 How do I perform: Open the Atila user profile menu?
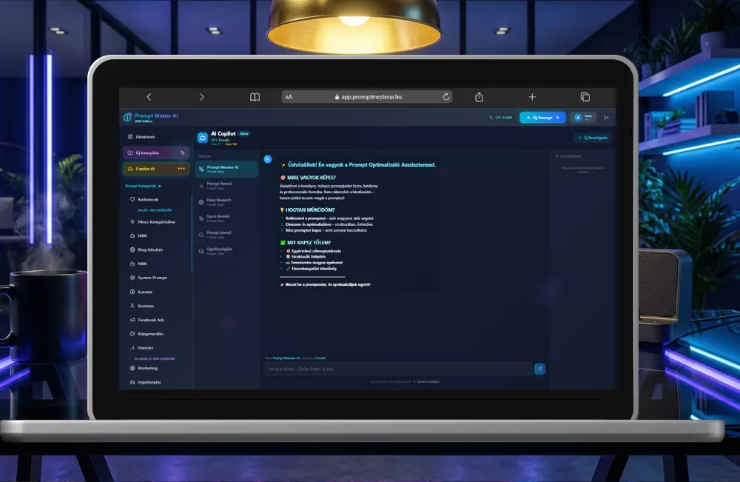(x=584, y=117)
